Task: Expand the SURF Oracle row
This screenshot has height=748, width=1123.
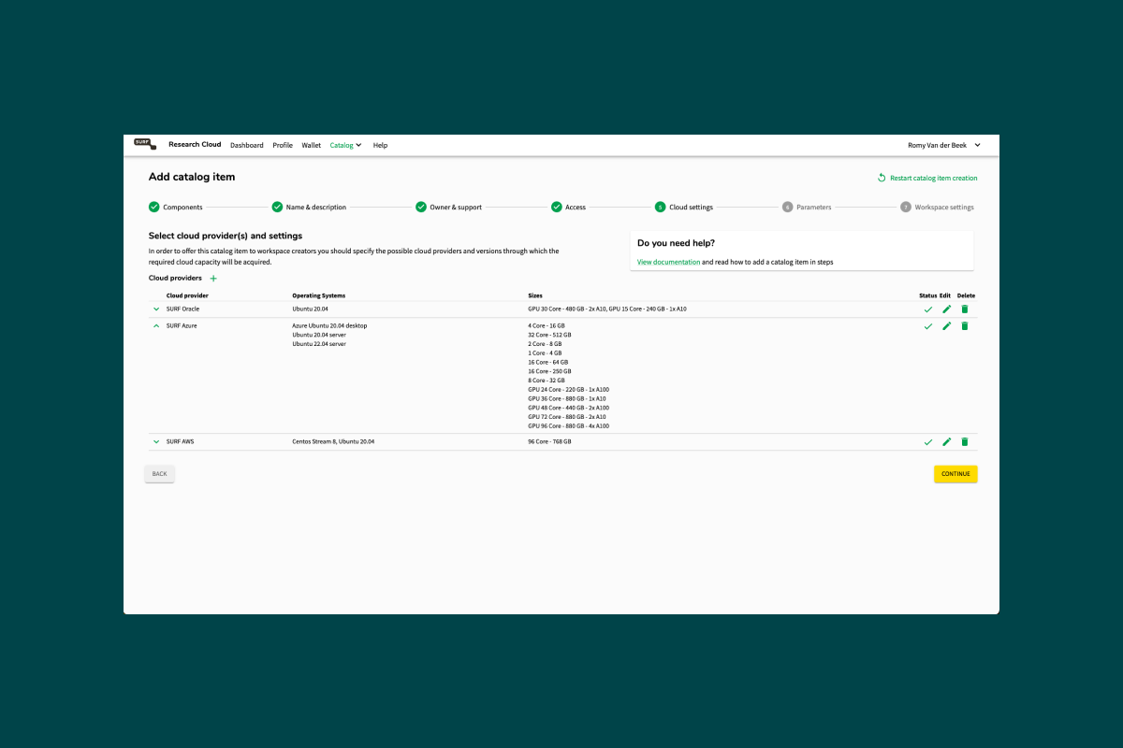Action: (156, 309)
